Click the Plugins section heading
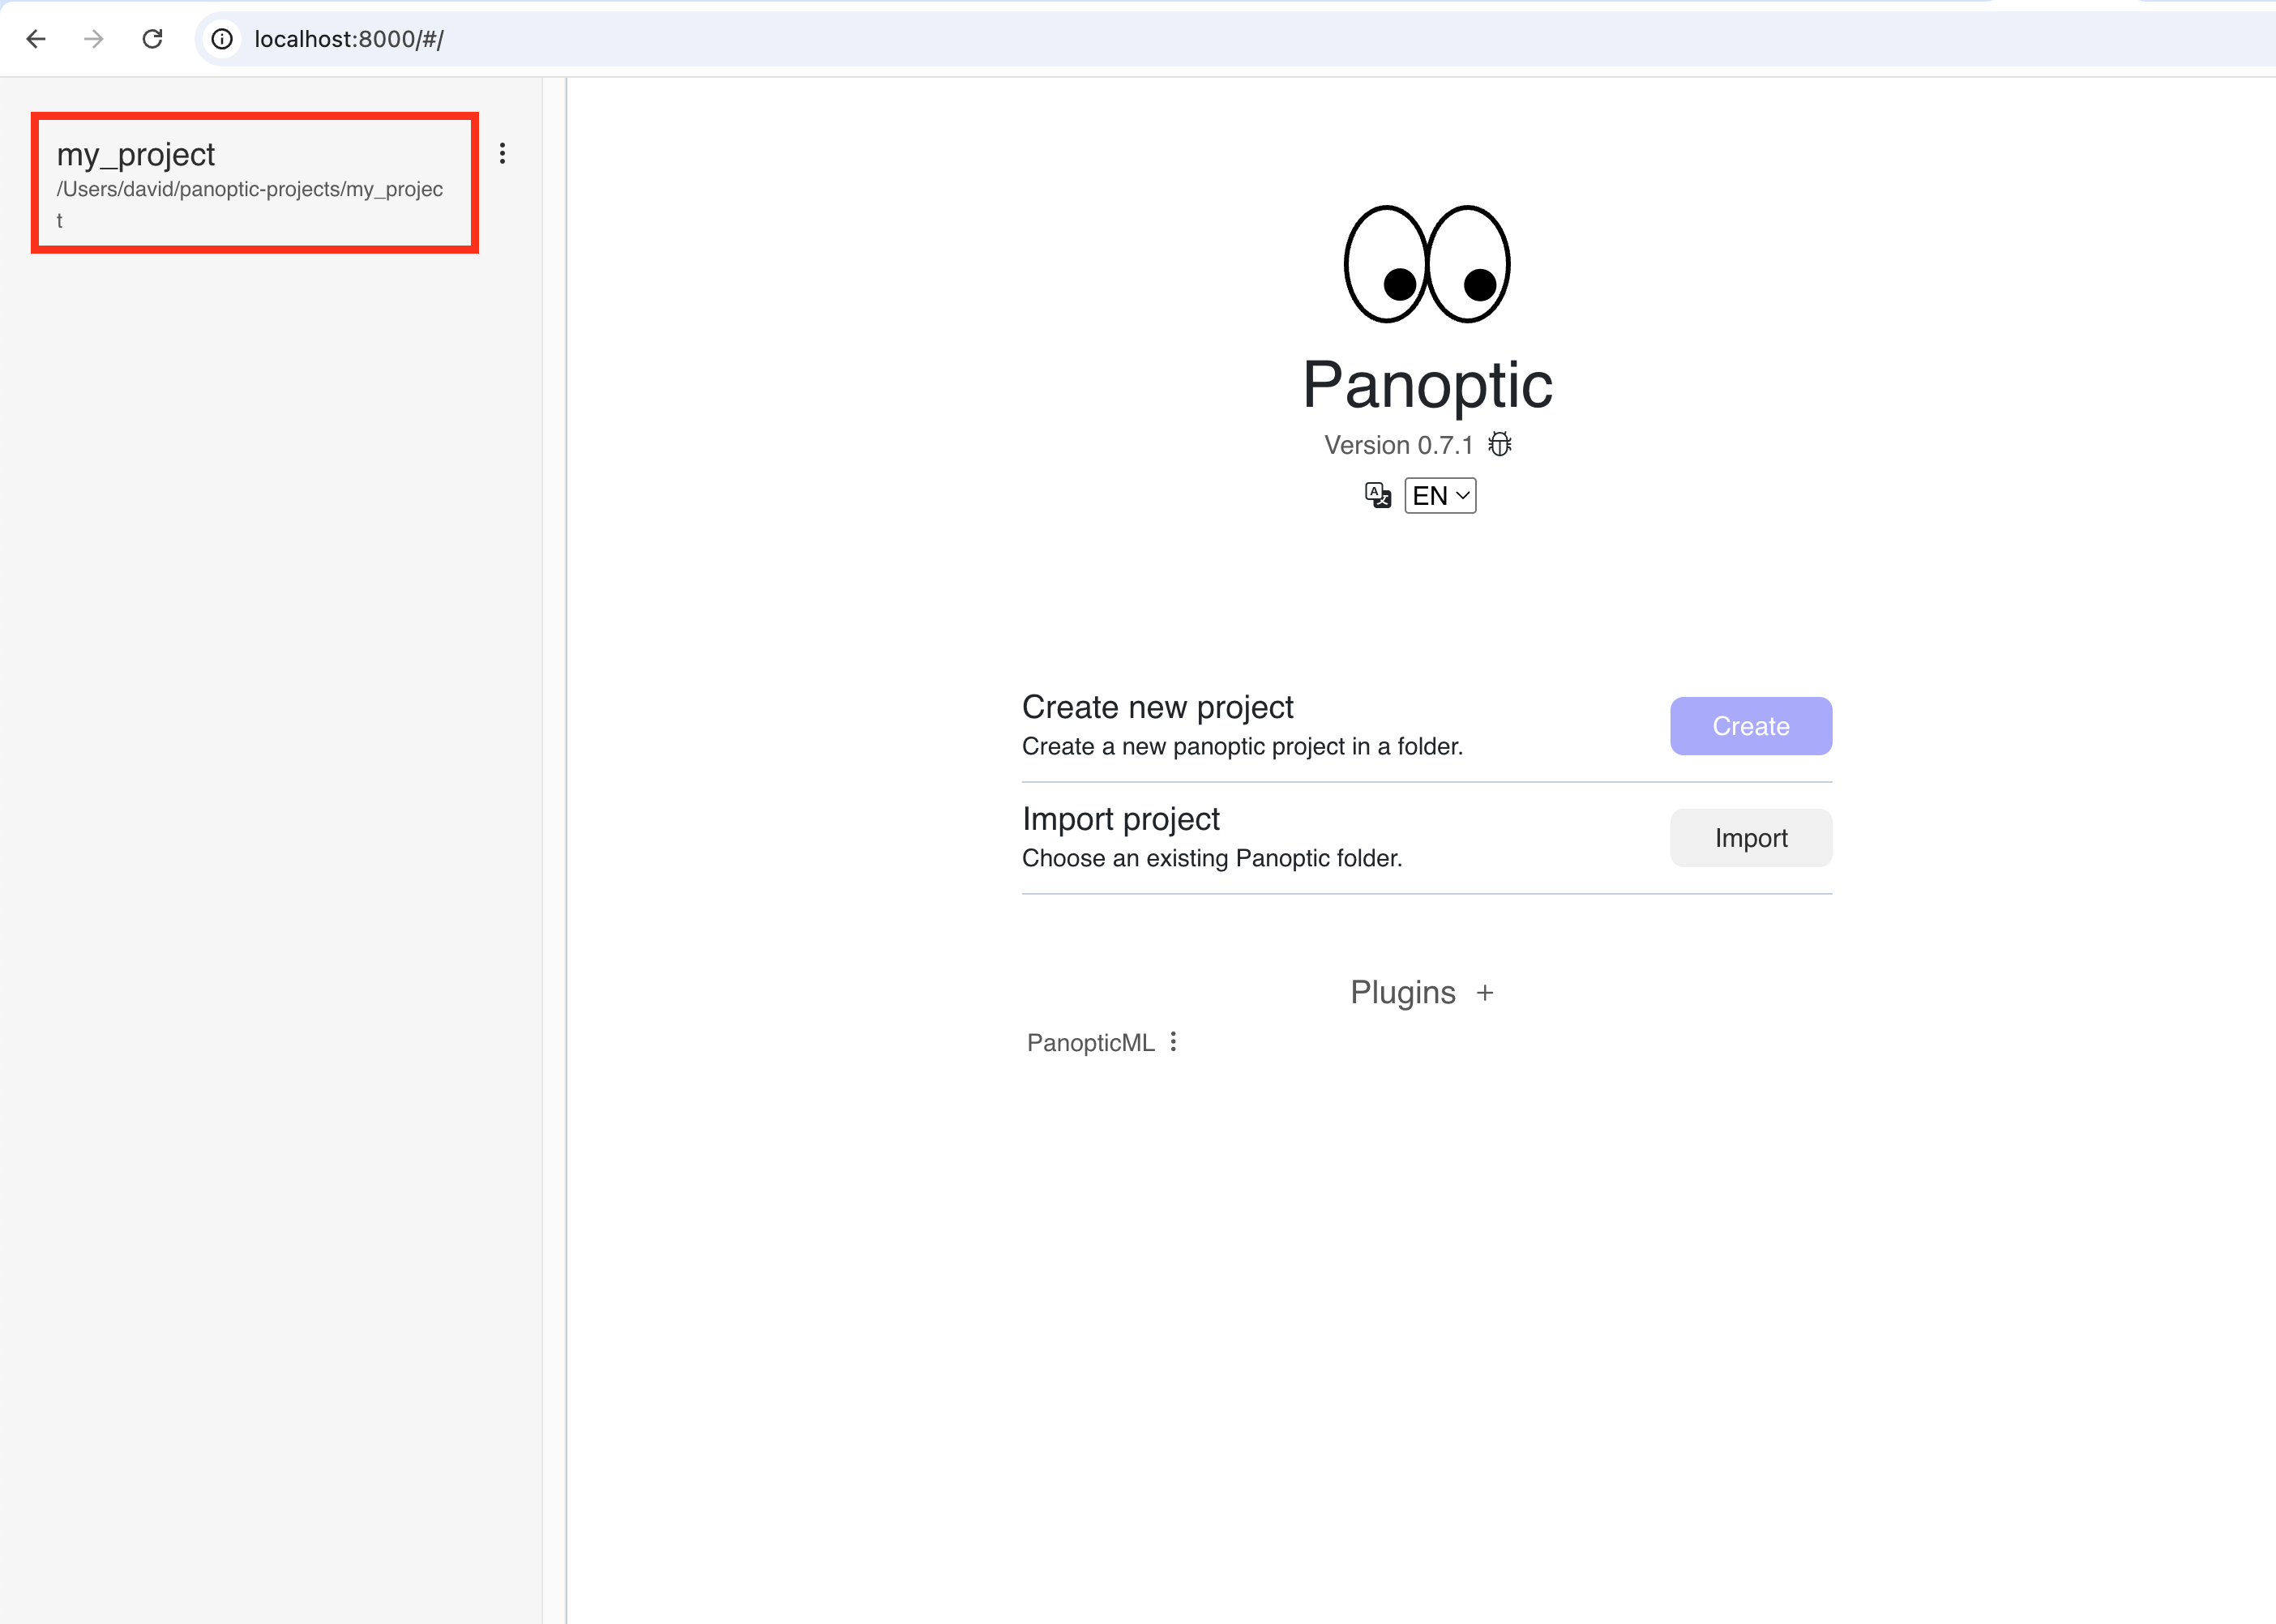 coord(1402,992)
